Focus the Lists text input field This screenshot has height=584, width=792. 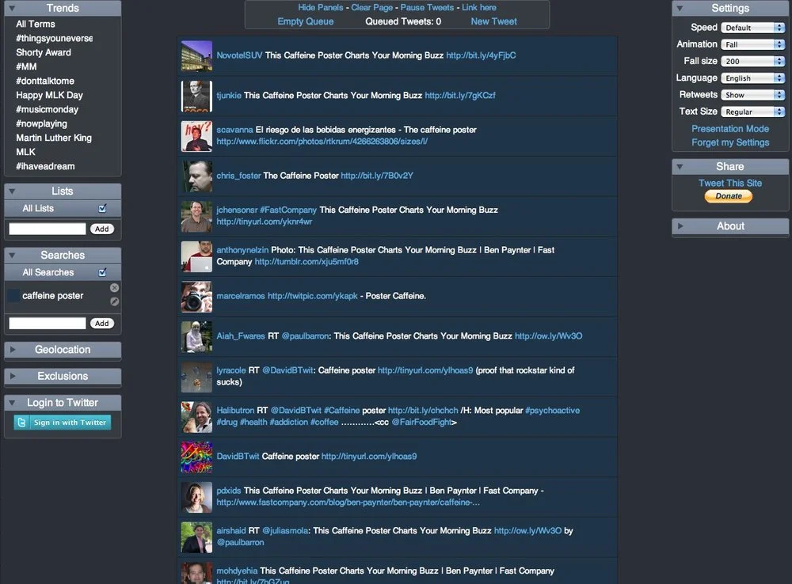pyautogui.click(x=48, y=229)
